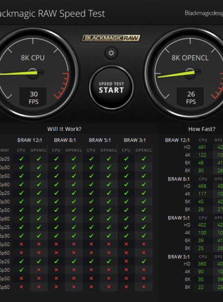The width and height of the screenshot is (223, 302).
Task: Select the 35 value for BRAW 3:1 6K
Action: click(x=201, y=279)
